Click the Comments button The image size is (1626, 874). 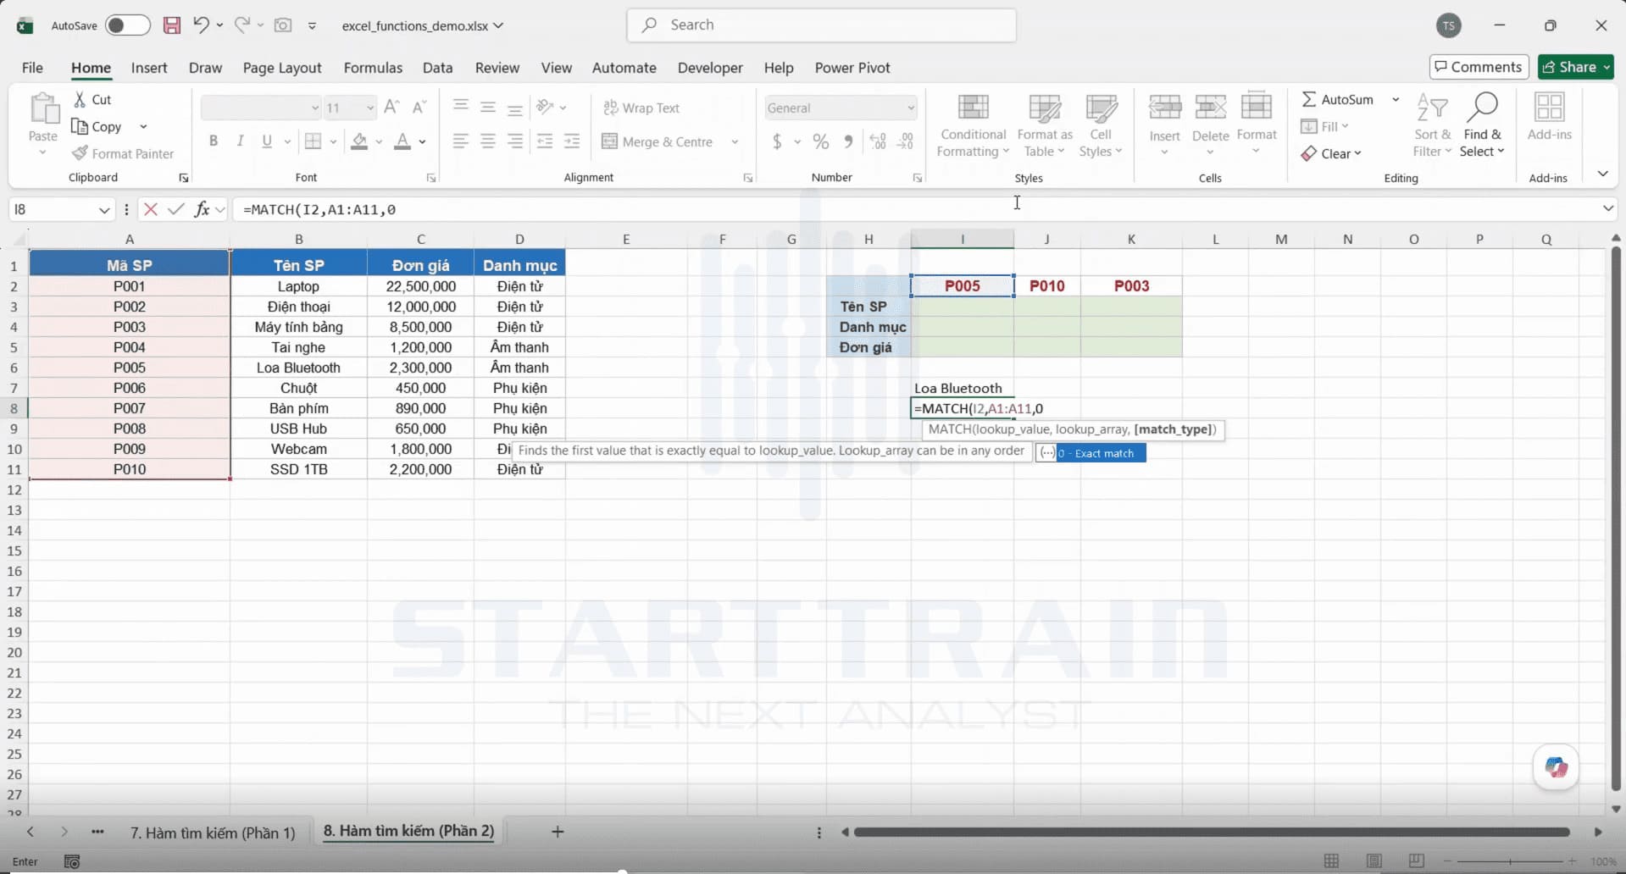1479,67
